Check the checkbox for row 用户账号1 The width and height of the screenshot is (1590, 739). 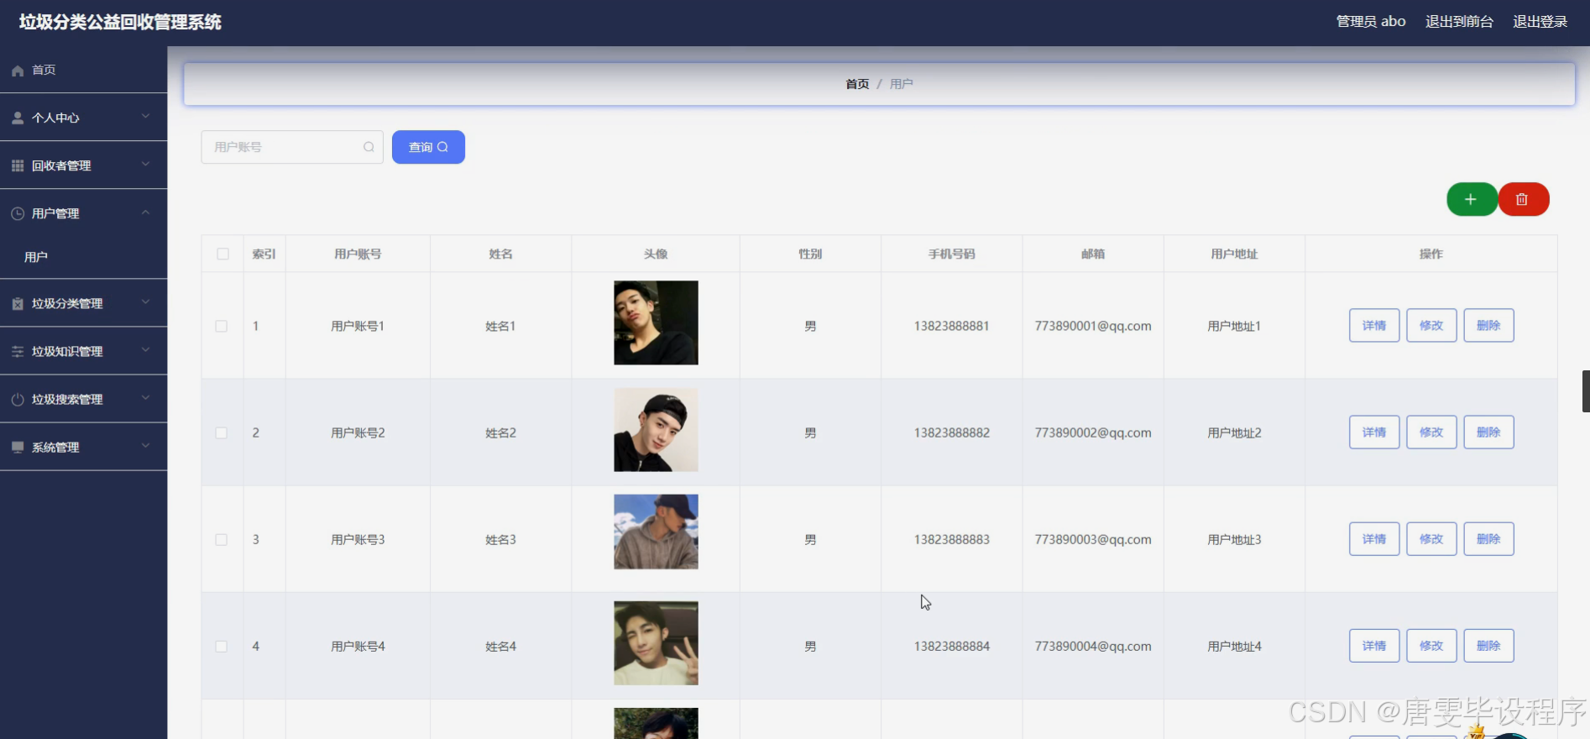(x=222, y=326)
